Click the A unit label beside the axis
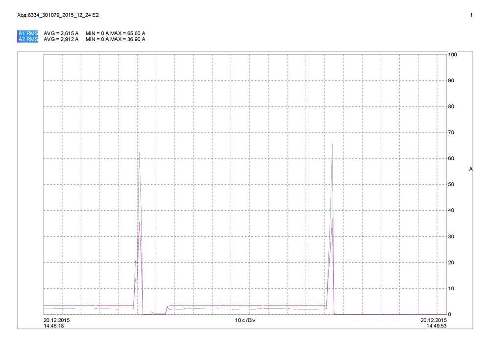Screen dimensions: 490x346 coord(471,169)
